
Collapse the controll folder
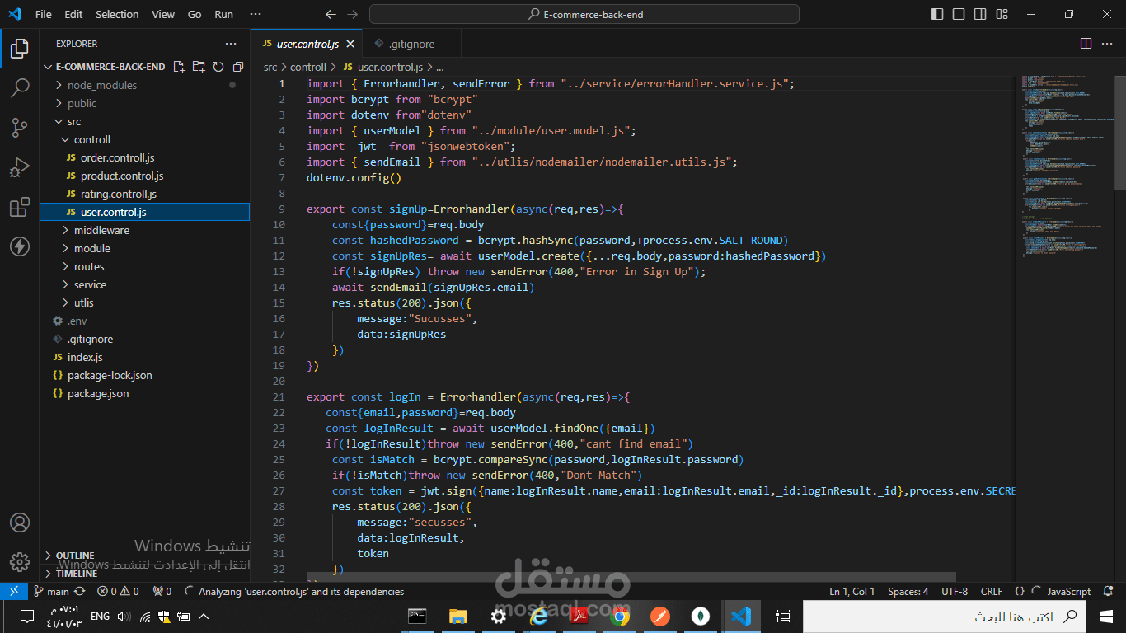[144, 139]
